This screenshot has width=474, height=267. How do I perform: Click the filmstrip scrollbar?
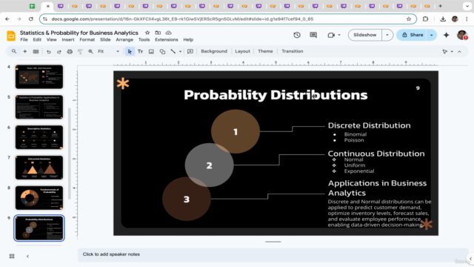pos(70,154)
